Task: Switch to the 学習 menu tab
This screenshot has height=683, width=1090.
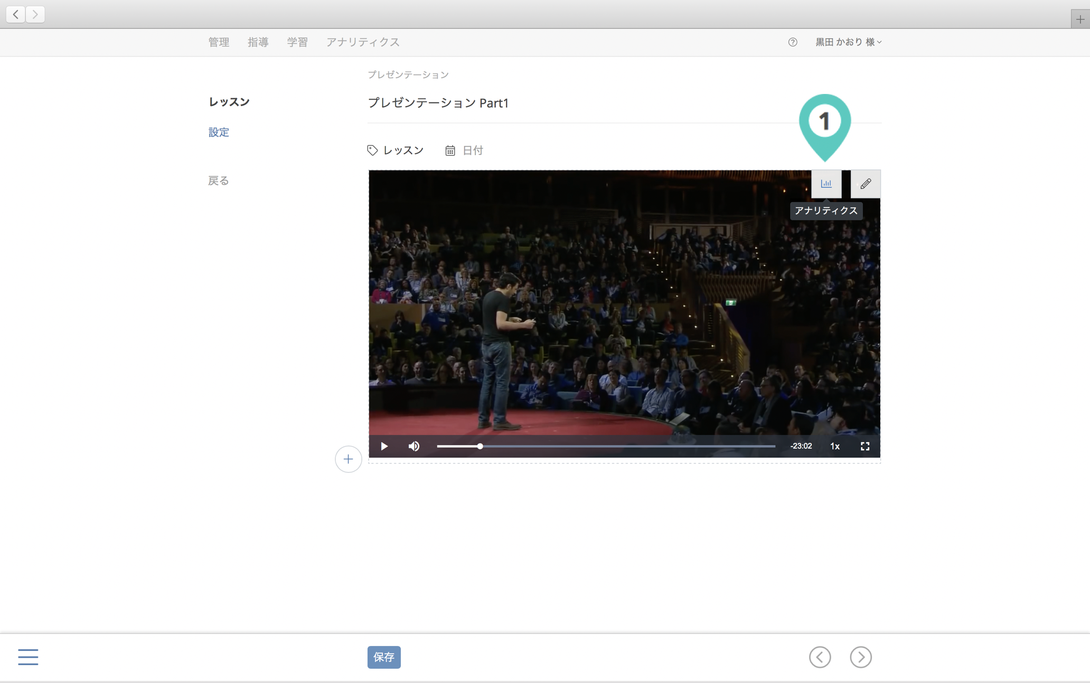Action: [x=297, y=42]
